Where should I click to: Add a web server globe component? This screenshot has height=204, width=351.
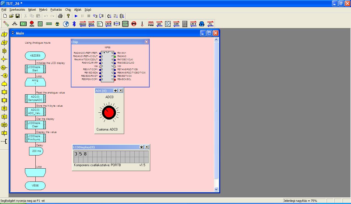pos(66,24)
